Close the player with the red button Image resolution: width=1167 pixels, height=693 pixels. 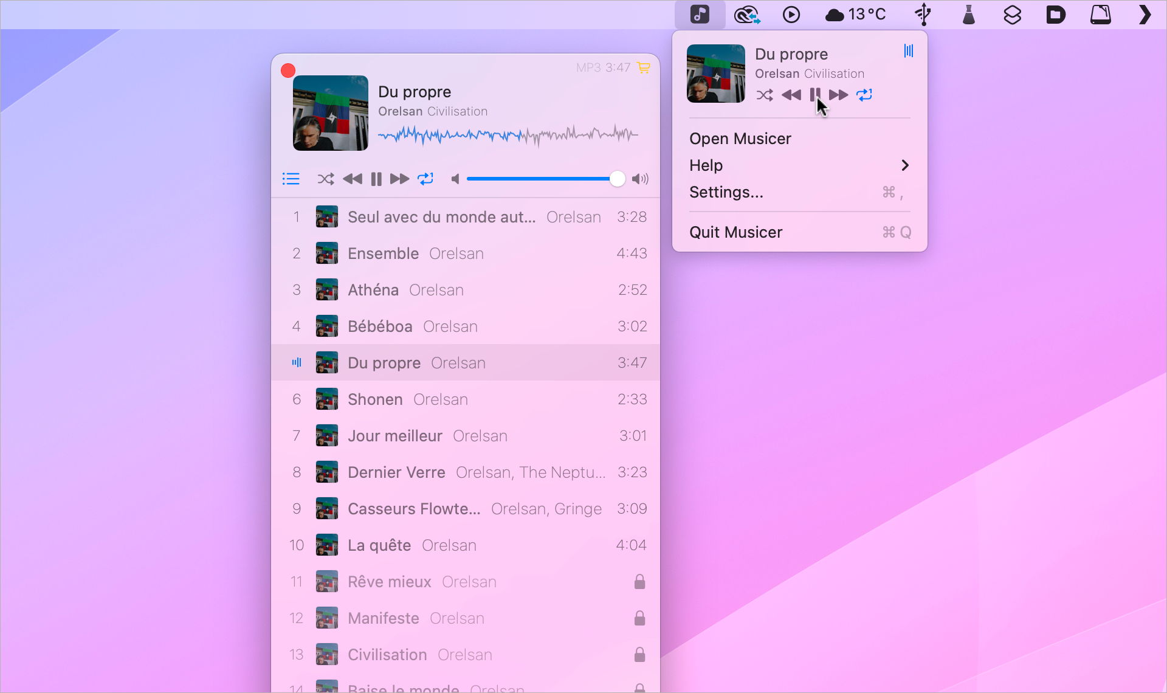click(288, 71)
